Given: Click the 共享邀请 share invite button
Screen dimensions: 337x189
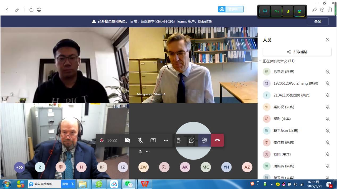Looking at the screenshot, I should pyautogui.click(x=297, y=52).
